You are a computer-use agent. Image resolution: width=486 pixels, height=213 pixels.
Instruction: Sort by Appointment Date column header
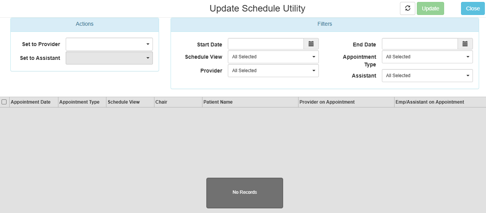coord(34,102)
